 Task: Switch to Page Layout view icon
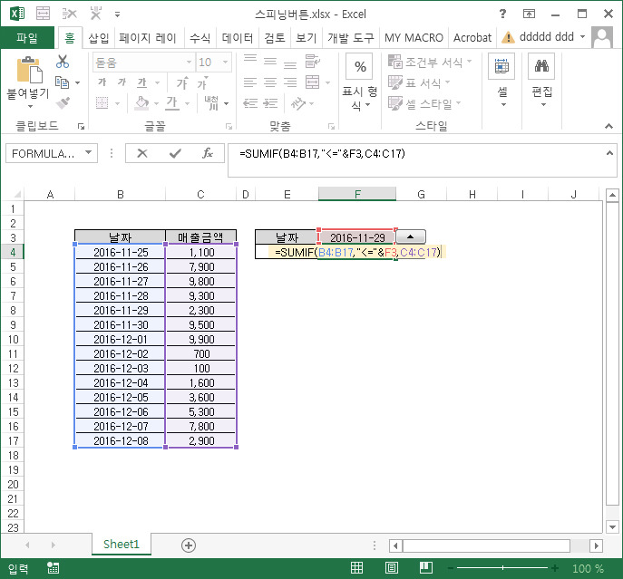coord(392,568)
